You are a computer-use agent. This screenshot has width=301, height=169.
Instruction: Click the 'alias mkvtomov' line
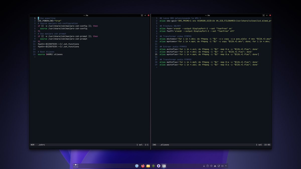tap(215, 39)
